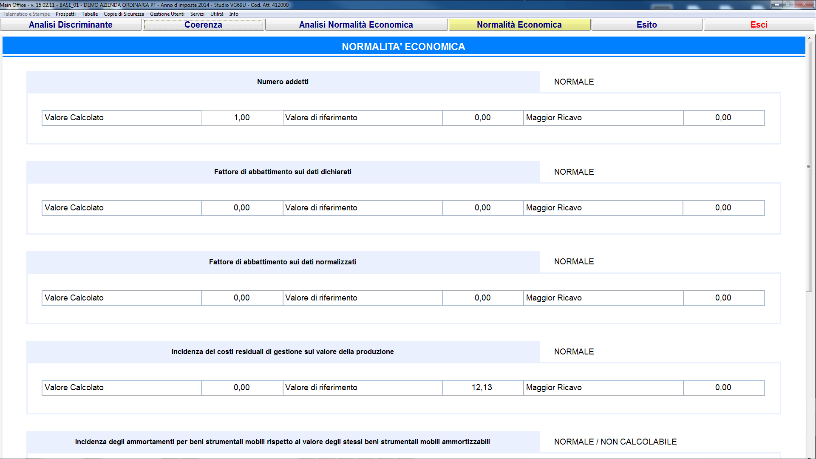Open Analisi Normalità Economica tab
This screenshot has height=459, width=816.
pyautogui.click(x=356, y=25)
